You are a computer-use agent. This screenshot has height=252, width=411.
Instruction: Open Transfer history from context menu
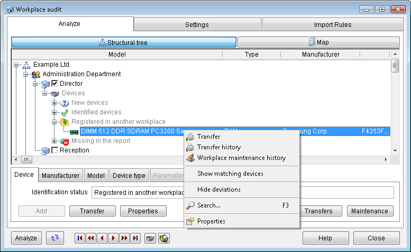pos(242,147)
